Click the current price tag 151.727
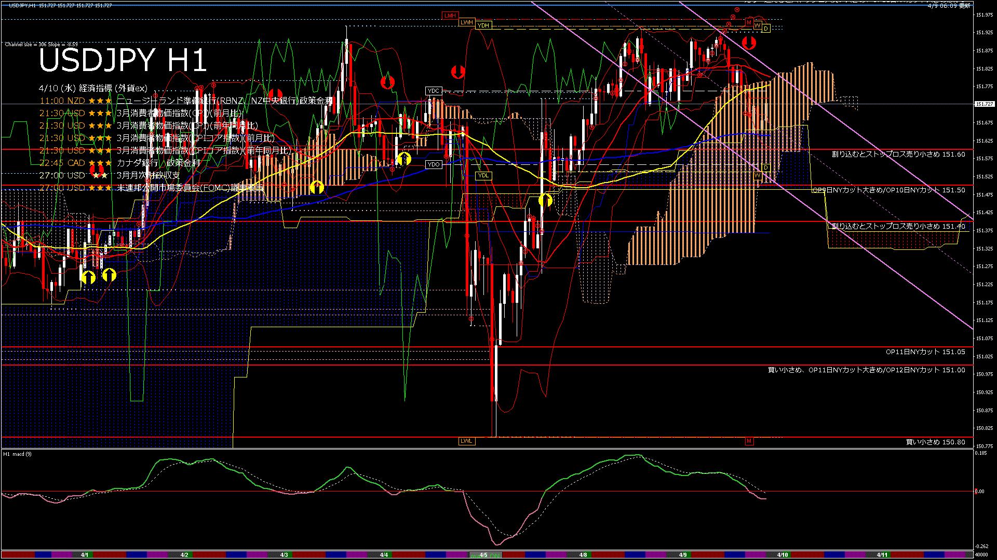 (x=985, y=104)
